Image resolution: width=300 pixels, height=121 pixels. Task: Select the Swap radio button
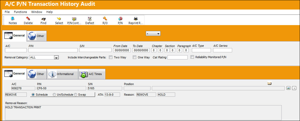pos(76,95)
